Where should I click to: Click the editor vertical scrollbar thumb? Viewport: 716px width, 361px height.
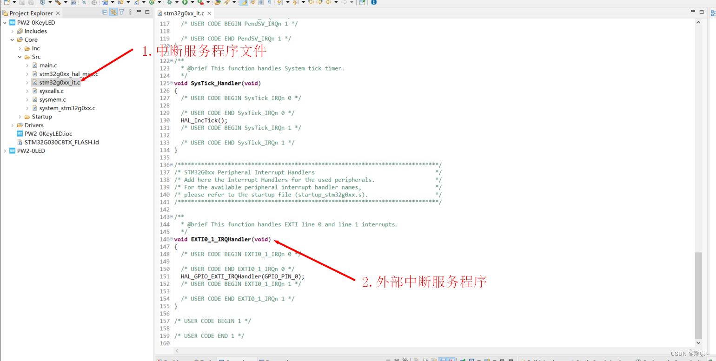(x=698, y=295)
